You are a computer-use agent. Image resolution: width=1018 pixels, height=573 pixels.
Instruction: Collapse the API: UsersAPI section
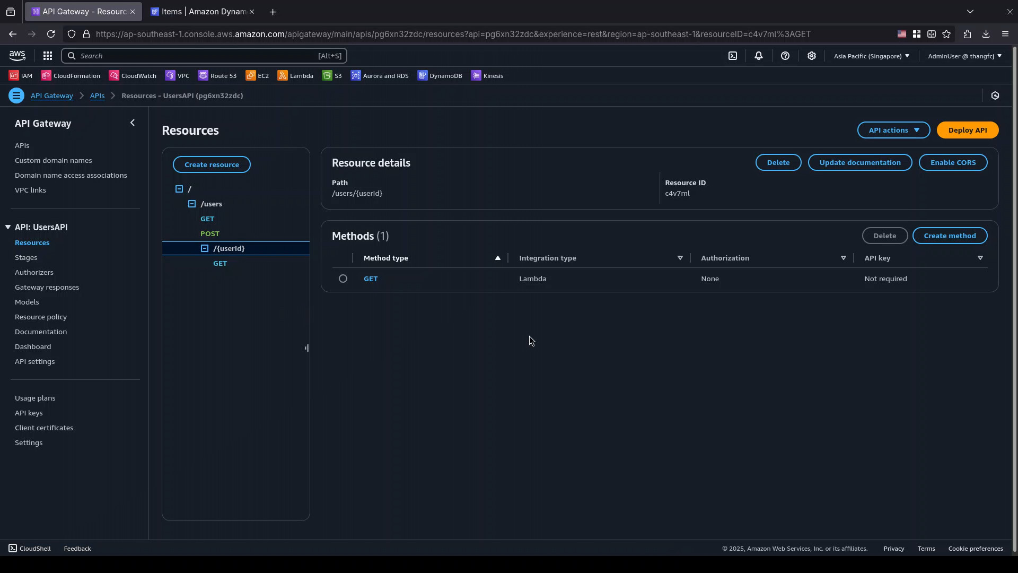click(8, 227)
